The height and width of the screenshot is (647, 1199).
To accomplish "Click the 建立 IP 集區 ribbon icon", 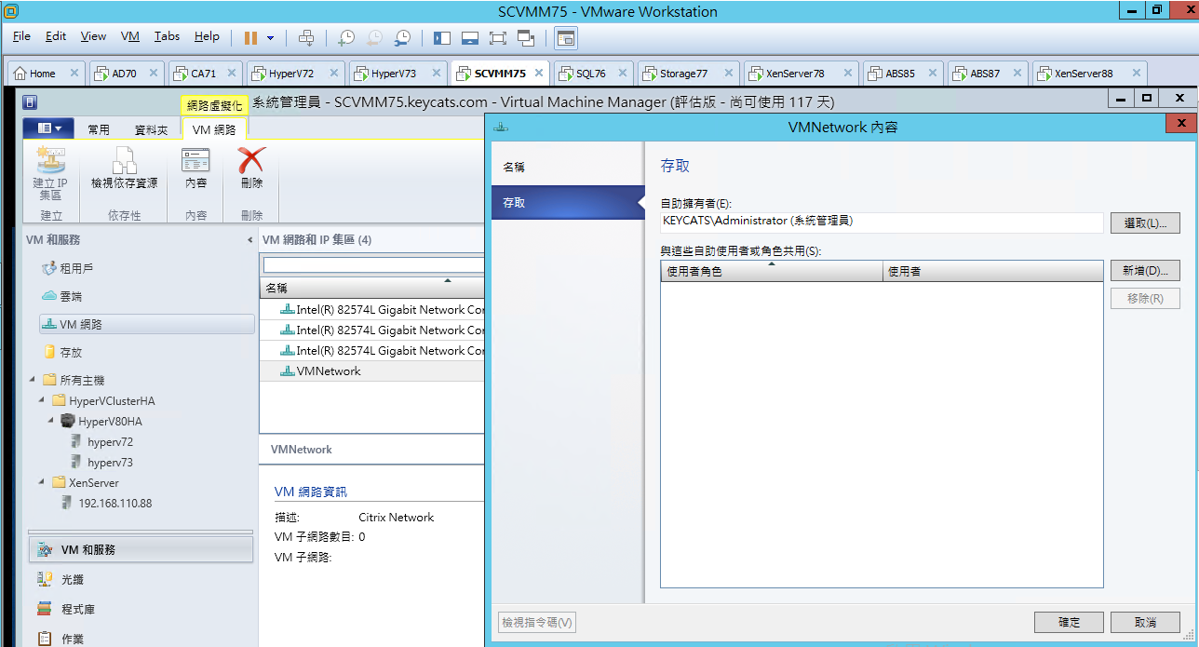I will 50,173.
